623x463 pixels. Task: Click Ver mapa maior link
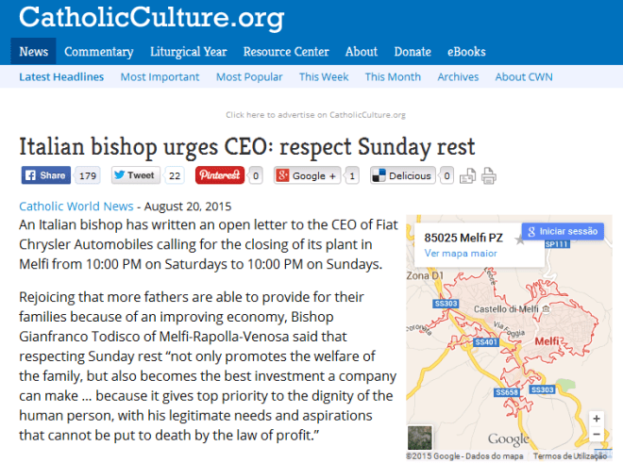click(461, 254)
